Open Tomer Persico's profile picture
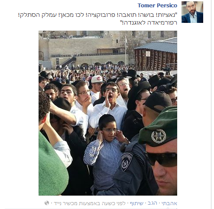This screenshot has height=209, width=214. pyautogui.click(x=192, y=12)
